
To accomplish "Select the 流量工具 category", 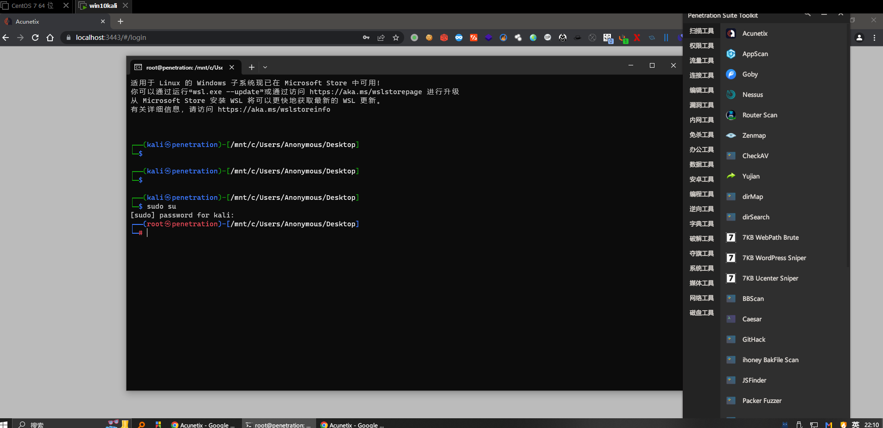I will 701,61.
